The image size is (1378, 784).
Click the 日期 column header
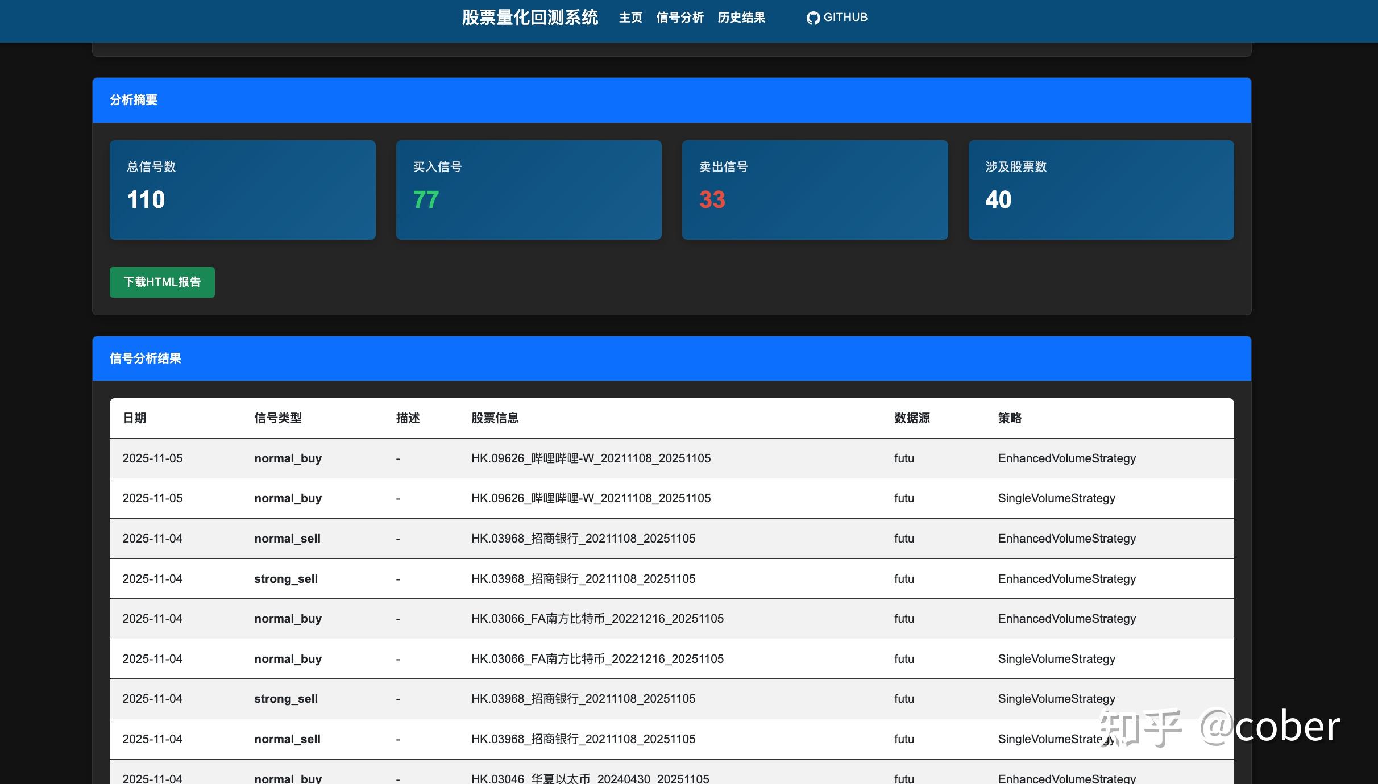click(x=135, y=418)
